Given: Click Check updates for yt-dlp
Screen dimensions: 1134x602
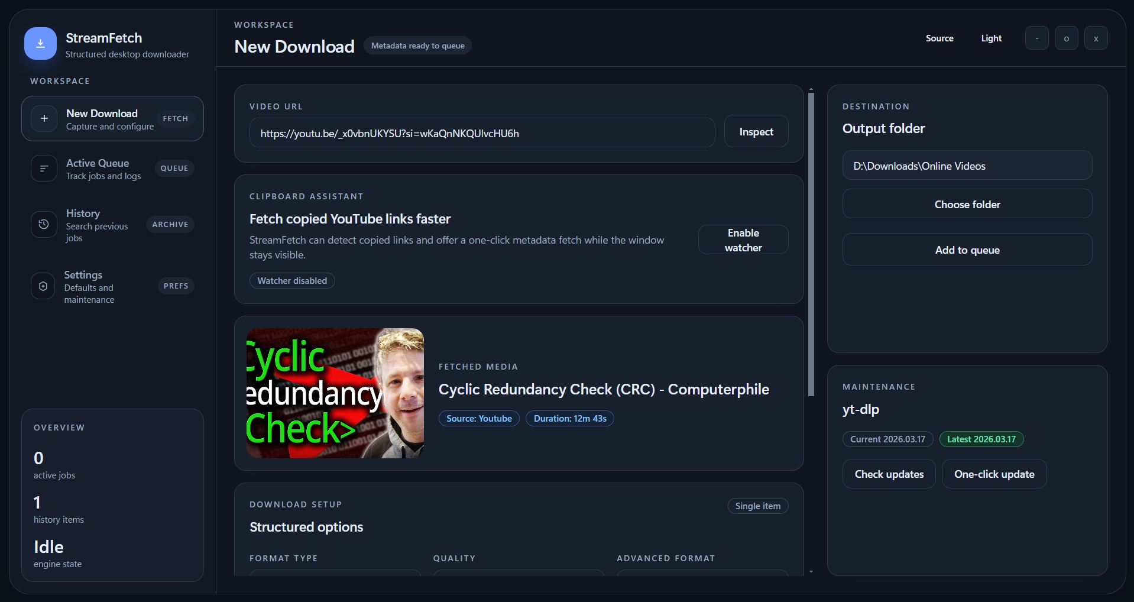Looking at the screenshot, I should tap(889, 474).
